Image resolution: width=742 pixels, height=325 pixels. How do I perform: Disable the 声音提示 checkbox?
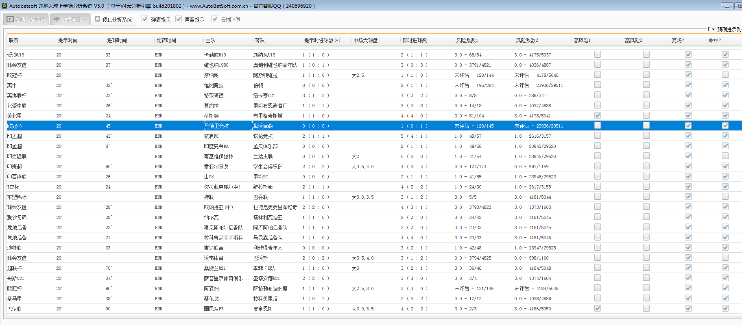[x=179, y=19]
